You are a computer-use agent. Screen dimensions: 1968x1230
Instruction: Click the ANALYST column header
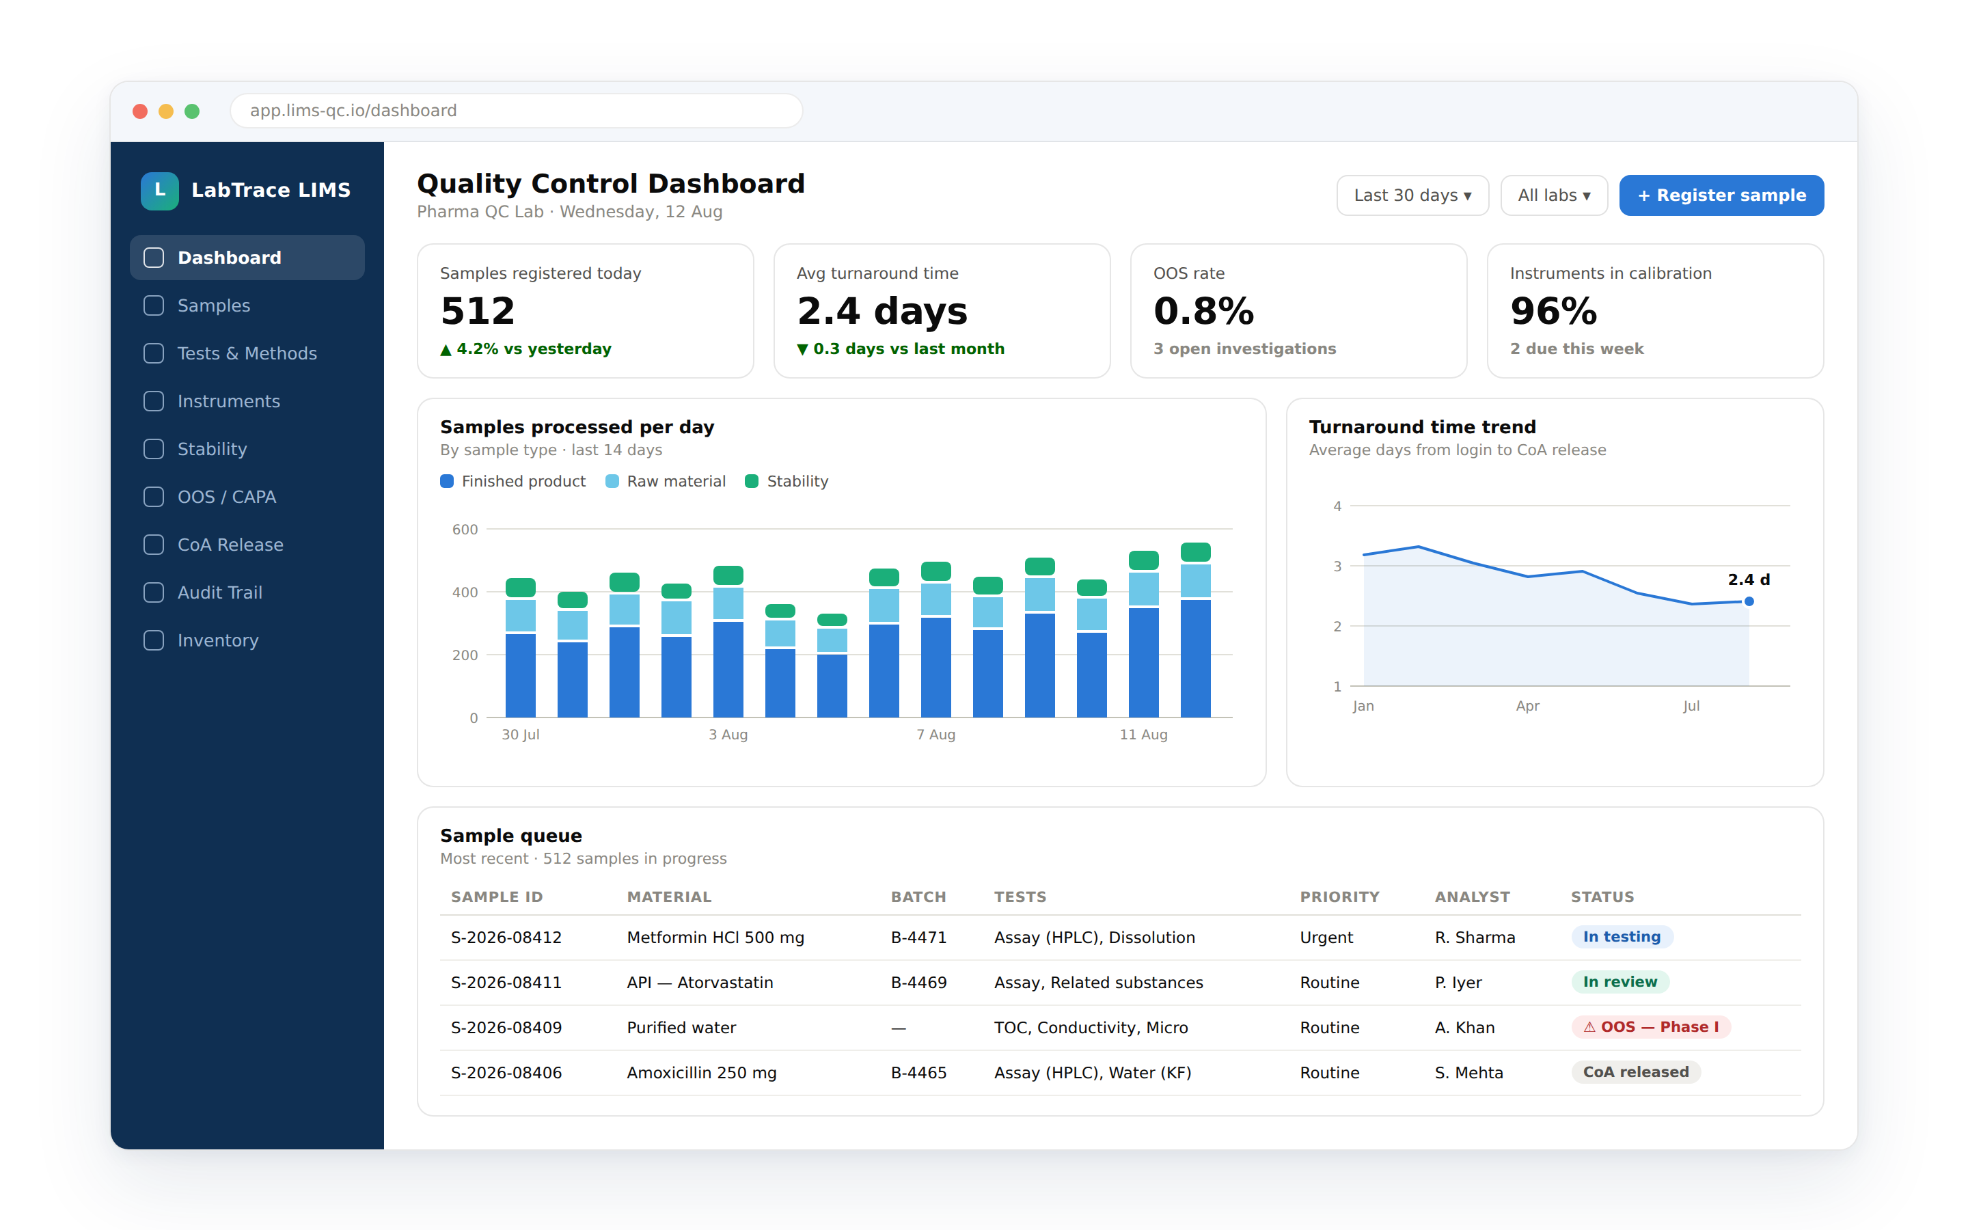click(1472, 897)
